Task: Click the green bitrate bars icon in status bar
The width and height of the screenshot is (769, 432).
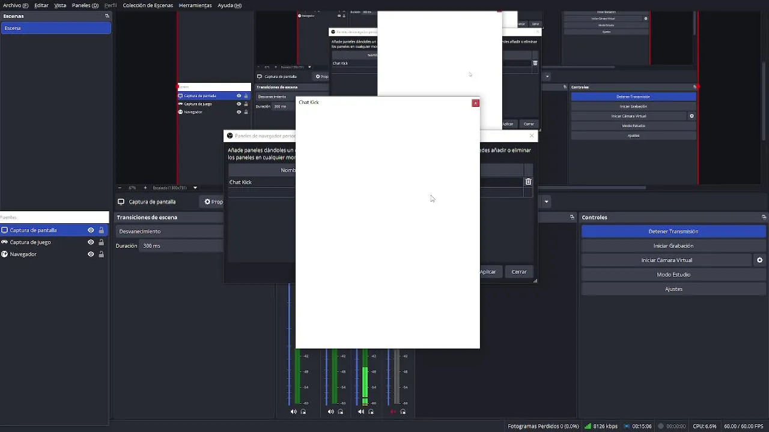Action: click(588, 426)
